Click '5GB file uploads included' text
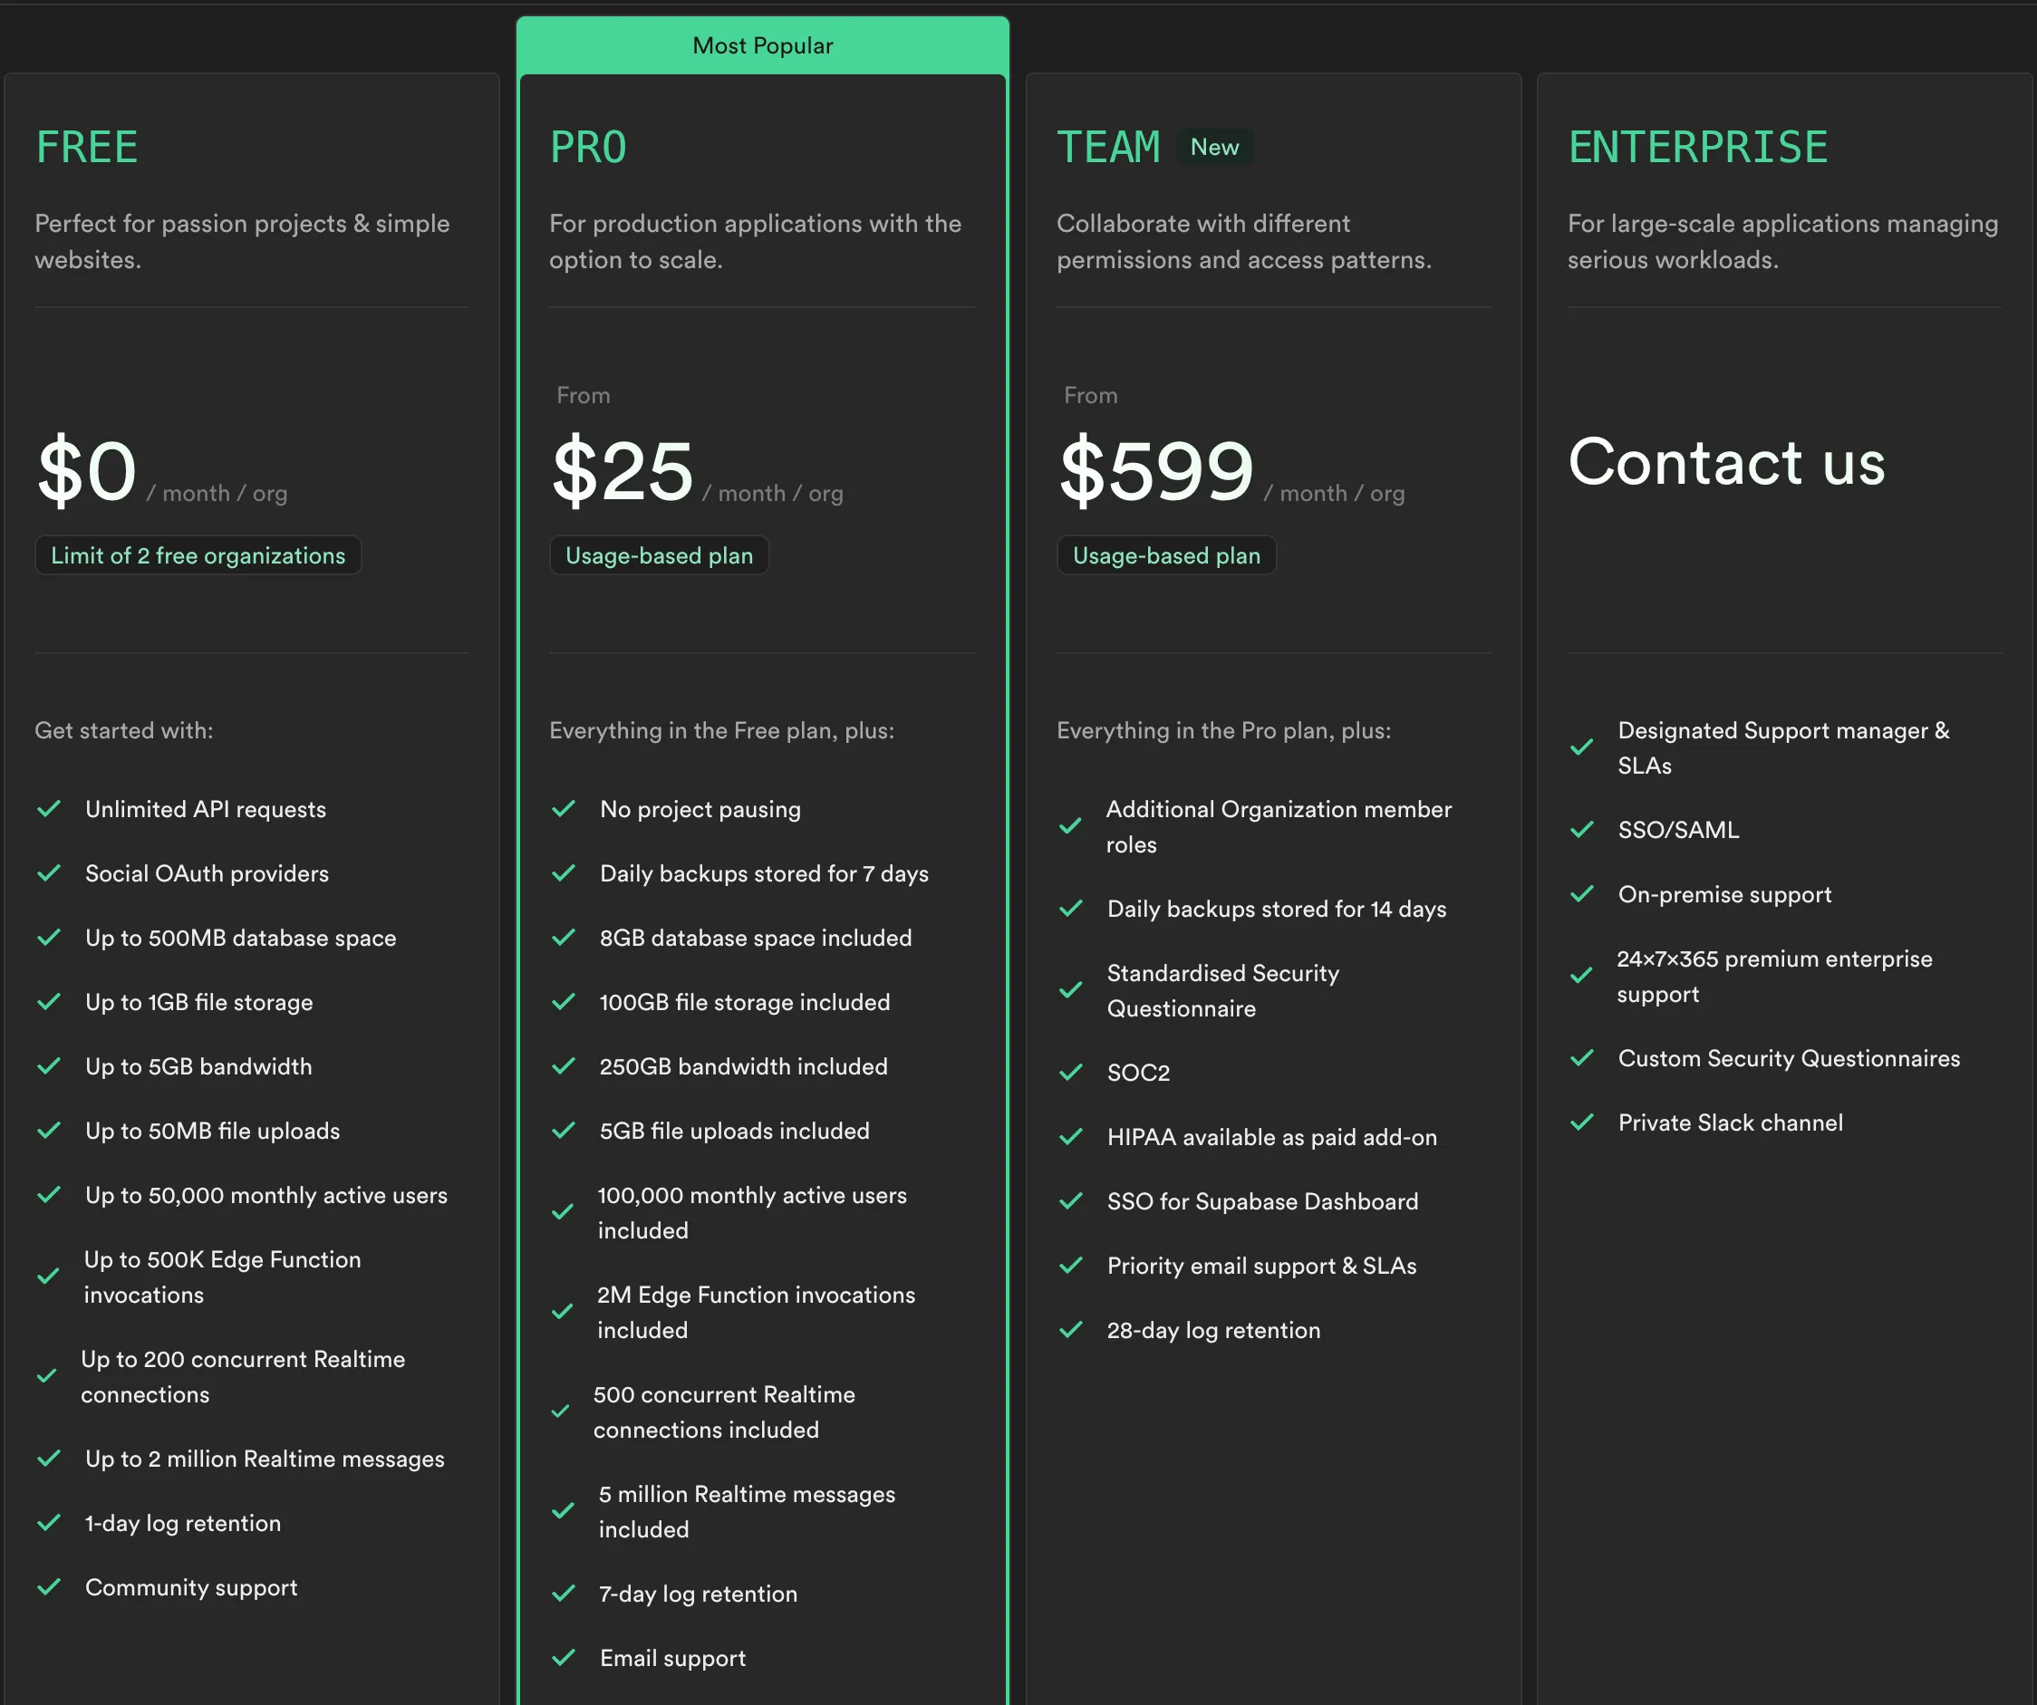The image size is (2037, 1705). [x=734, y=1131]
